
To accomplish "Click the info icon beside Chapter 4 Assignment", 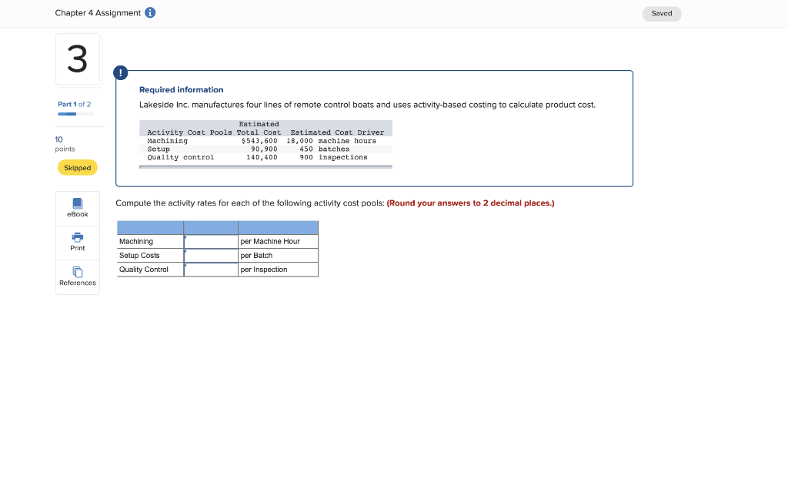I will tap(149, 12).
